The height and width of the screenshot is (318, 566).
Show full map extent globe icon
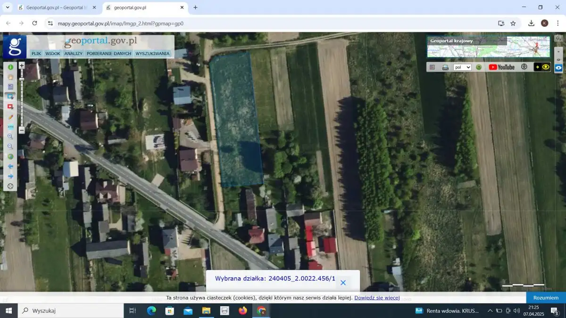point(10,156)
